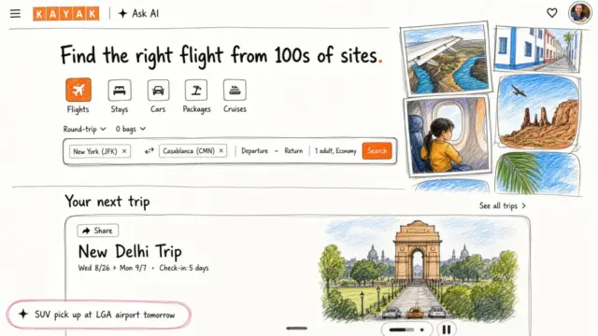The image size is (598, 336).
Task: Pause the trip carousel
Action: (x=447, y=329)
